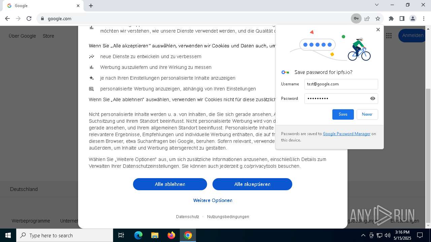Open a new tab with plus
Viewport: 431px width, 242px height.
coord(91,6)
